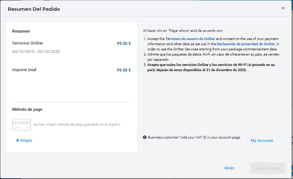This screenshot has height=179, width=293.
Task: Click the Servicios OnStar price 99,50 €
Action: [x=124, y=43]
